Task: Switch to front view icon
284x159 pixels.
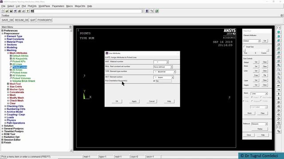Action: pos(279,40)
